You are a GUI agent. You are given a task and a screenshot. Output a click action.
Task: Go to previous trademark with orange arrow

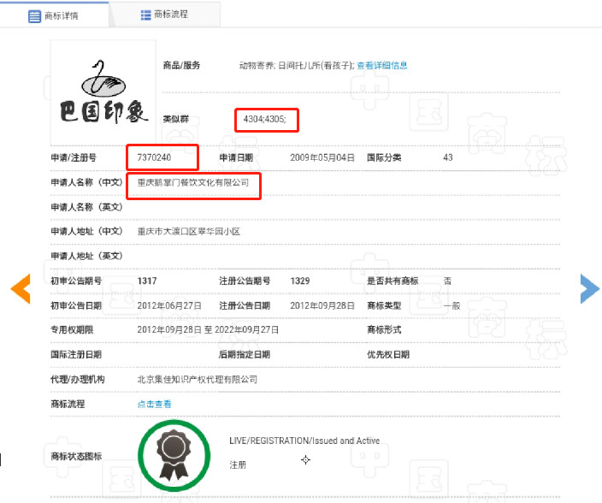click(x=21, y=289)
